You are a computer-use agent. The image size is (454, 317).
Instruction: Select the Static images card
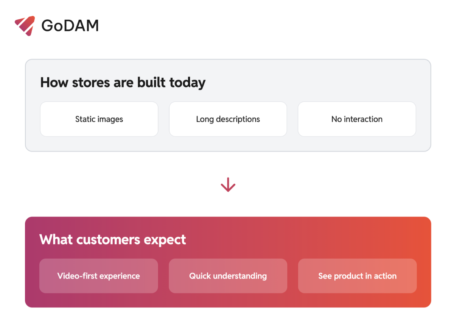tap(99, 119)
